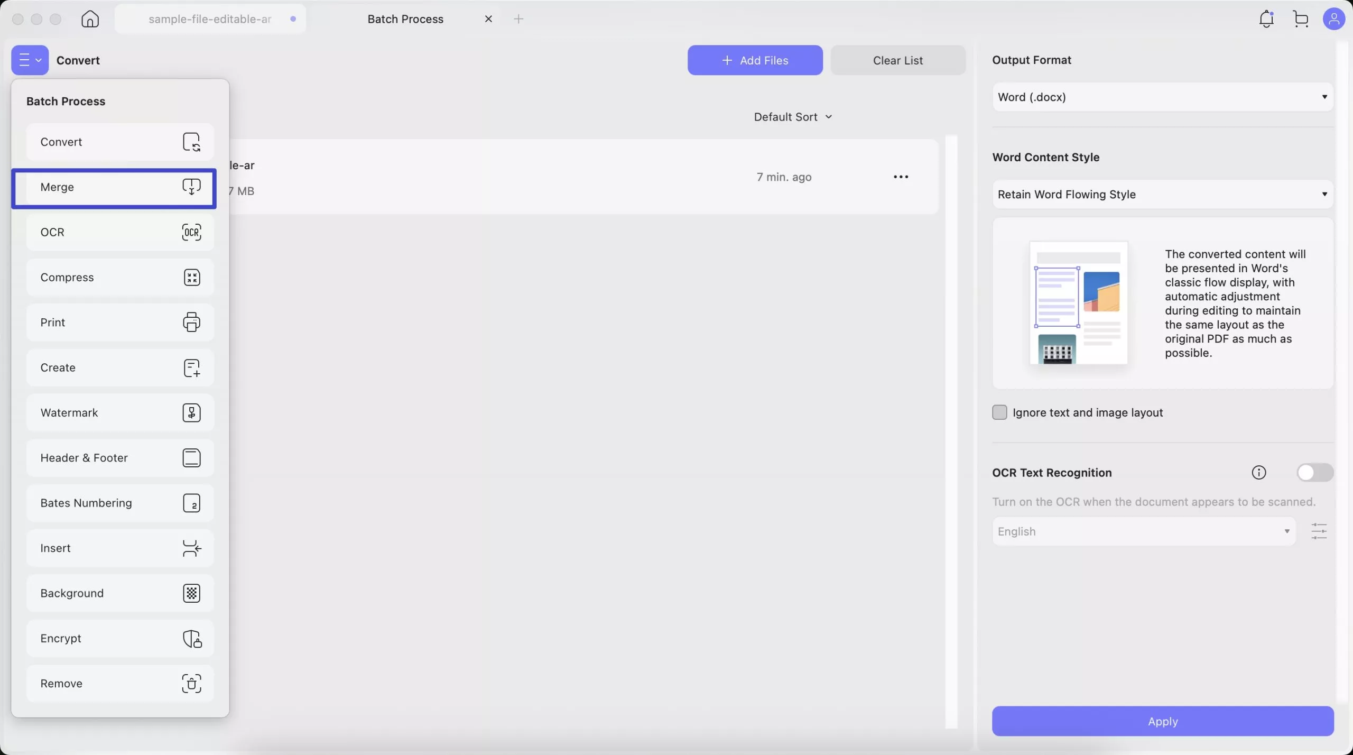Click the Background checkered icon
This screenshot has height=755, width=1353.
point(191,593)
